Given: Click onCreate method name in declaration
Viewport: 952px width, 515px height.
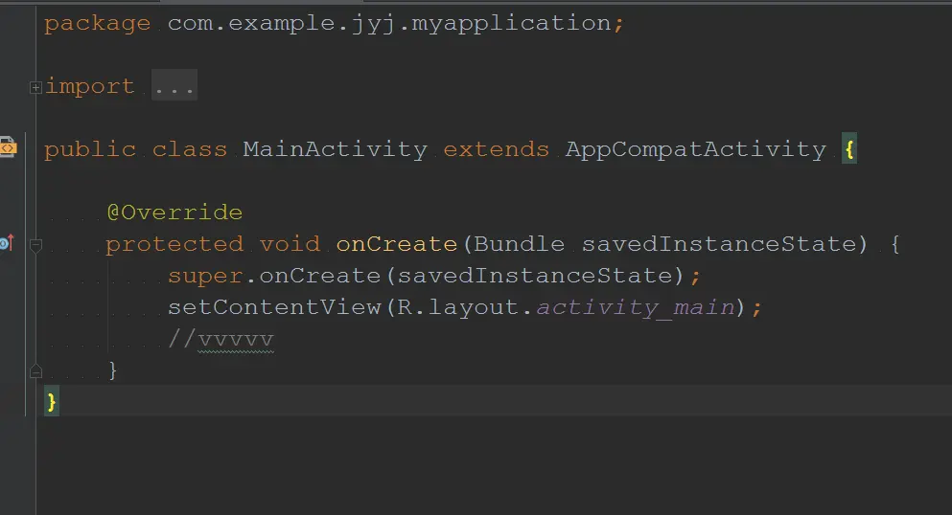Looking at the screenshot, I should point(397,243).
